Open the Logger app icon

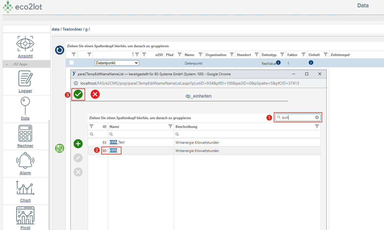pyautogui.click(x=25, y=78)
